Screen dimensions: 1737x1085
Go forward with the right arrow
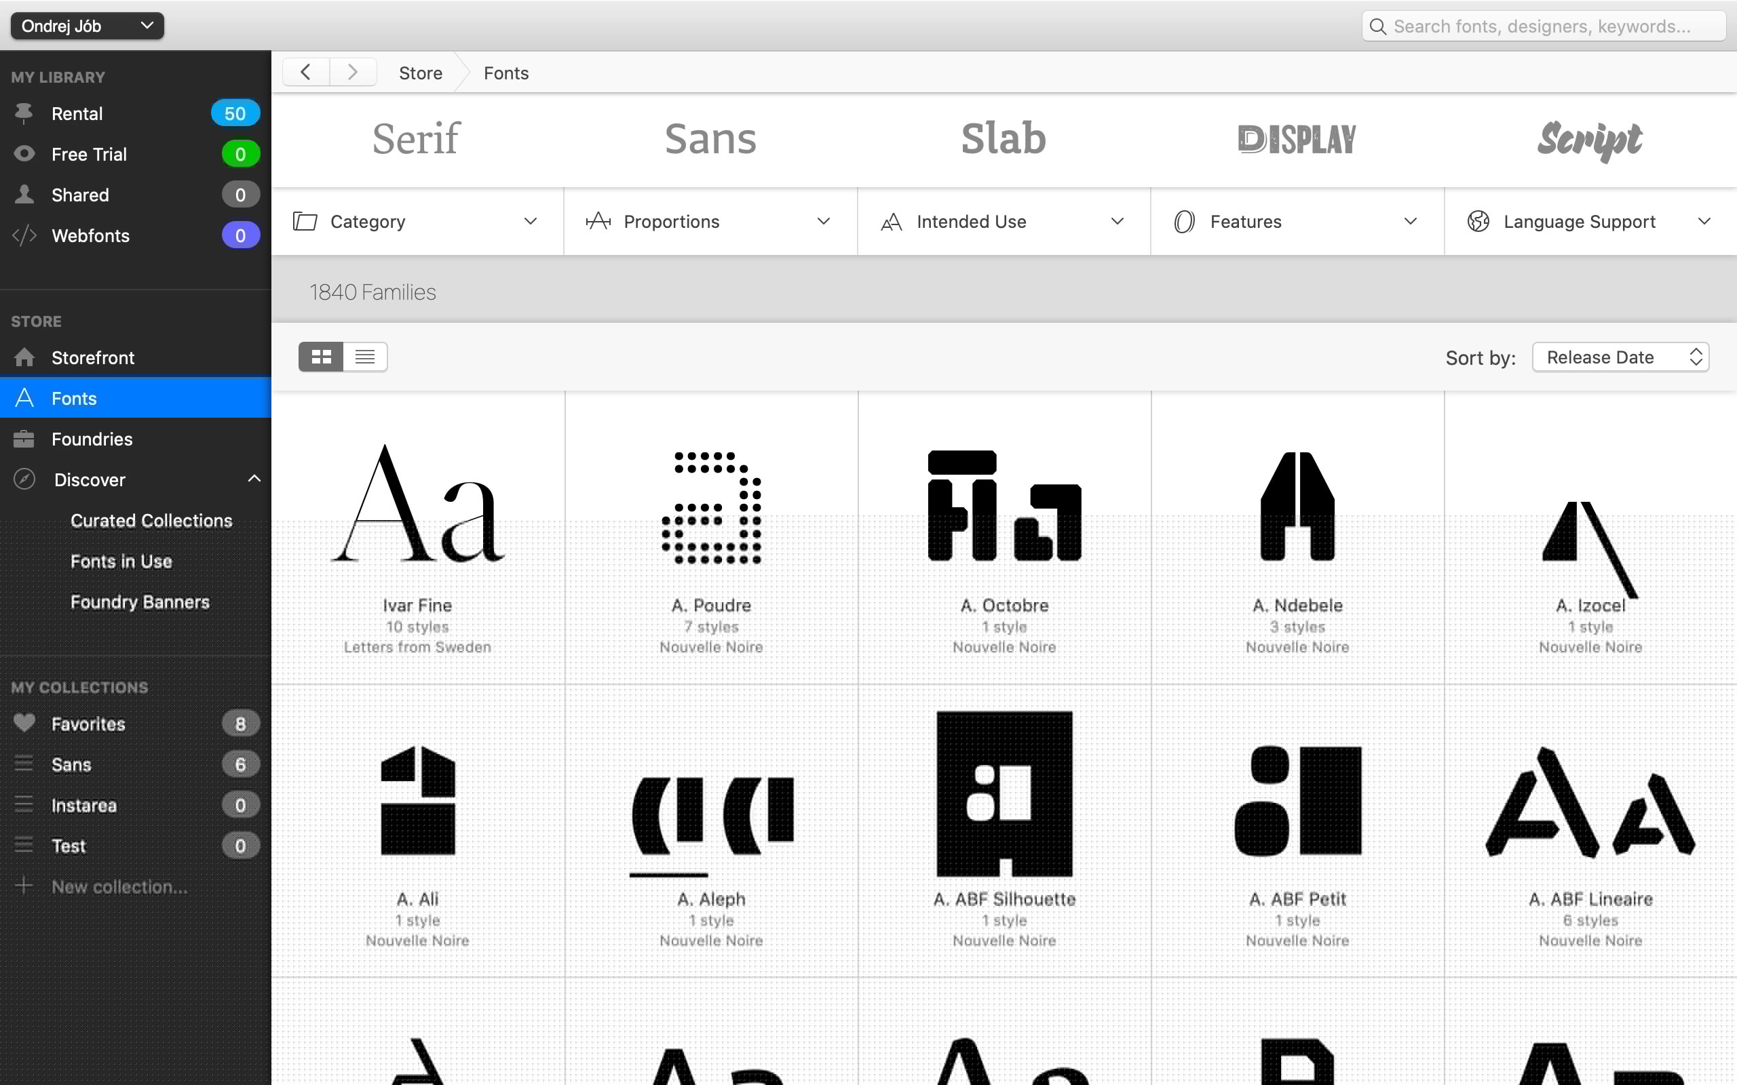point(352,73)
